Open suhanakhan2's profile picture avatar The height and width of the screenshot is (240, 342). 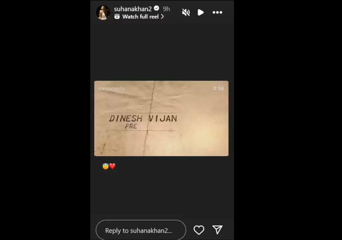click(103, 13)
